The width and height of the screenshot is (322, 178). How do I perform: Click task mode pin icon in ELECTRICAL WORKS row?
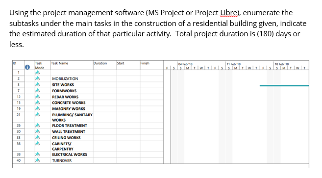37,154
